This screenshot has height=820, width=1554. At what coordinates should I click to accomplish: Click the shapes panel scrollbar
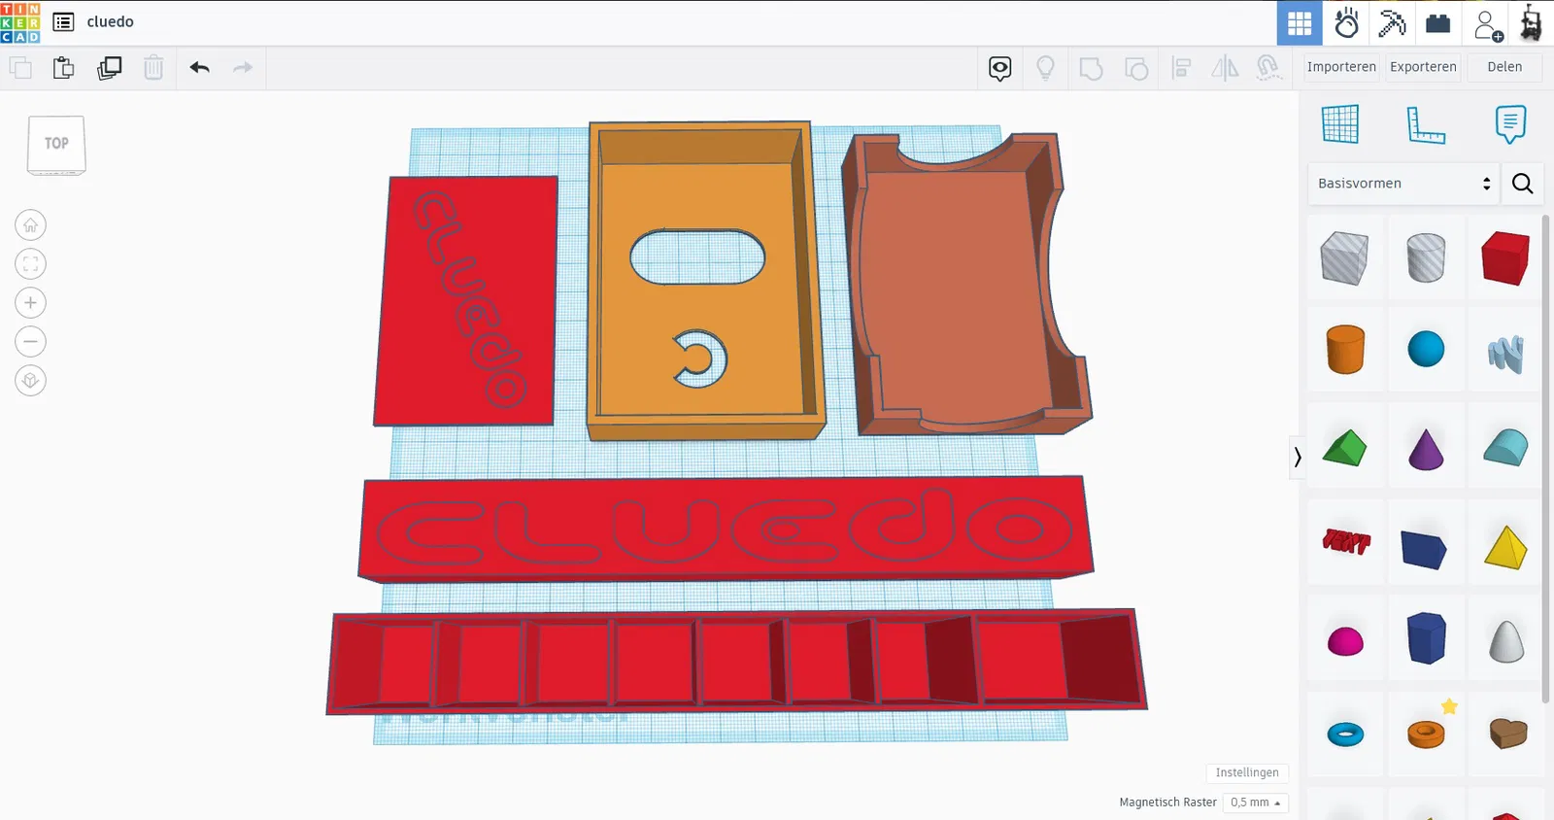click(x=1547, y=457)
